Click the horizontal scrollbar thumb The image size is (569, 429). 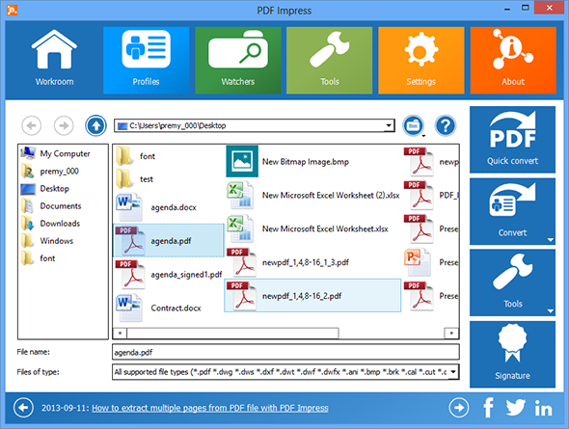232,333
